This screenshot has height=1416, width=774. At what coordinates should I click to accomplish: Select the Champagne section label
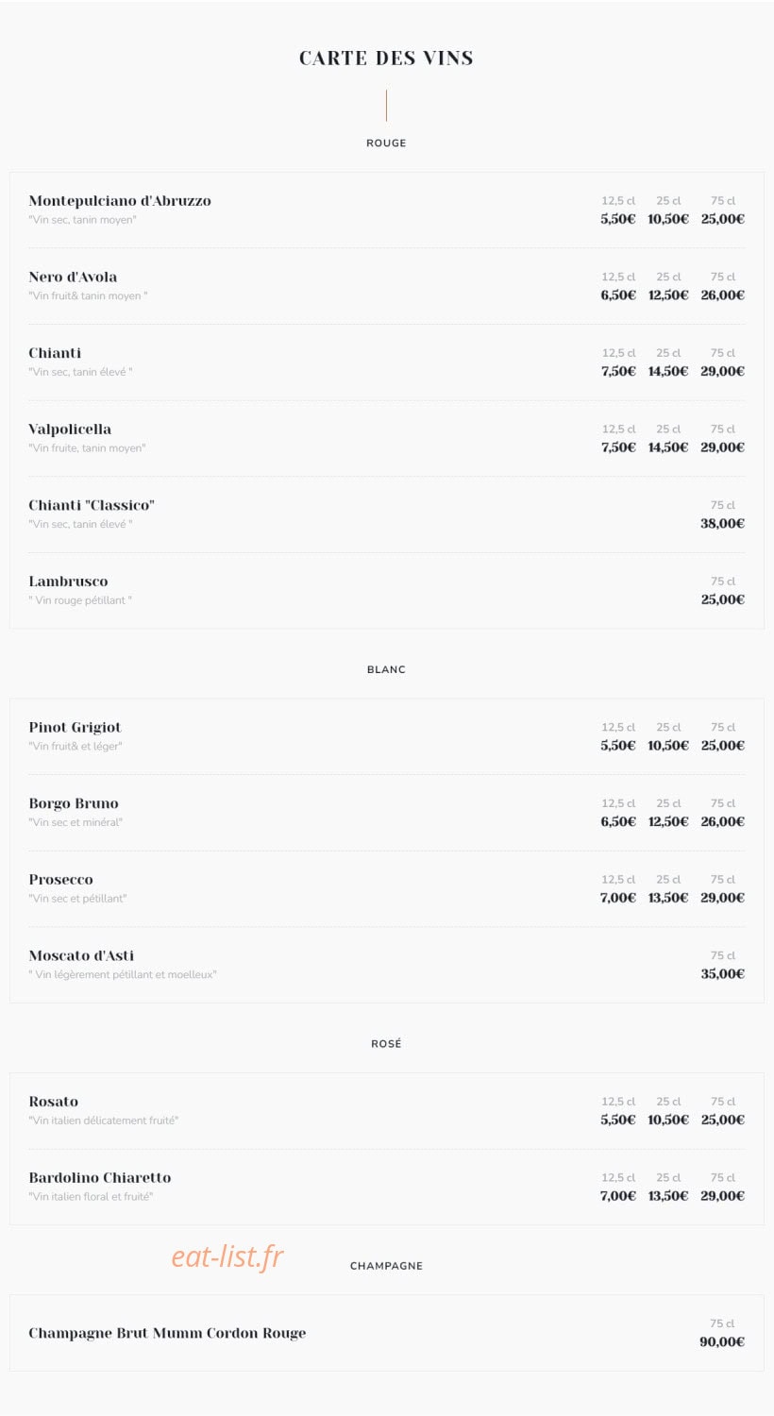tap(386, 1266)
